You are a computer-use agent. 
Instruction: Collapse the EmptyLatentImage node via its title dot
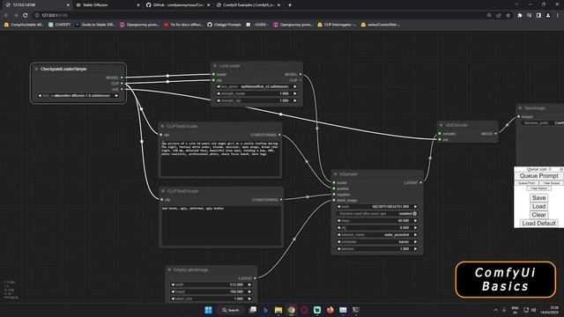pyautogui.click(x=169, y=269)
